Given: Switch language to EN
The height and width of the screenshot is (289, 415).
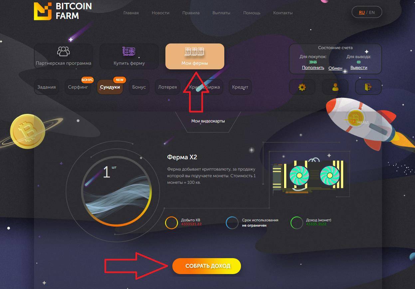Looking at the screenshot, I should [x=372, y=13].
